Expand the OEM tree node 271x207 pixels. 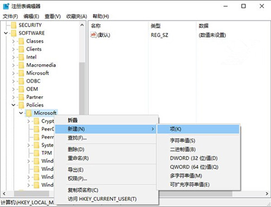click(14, 89)
